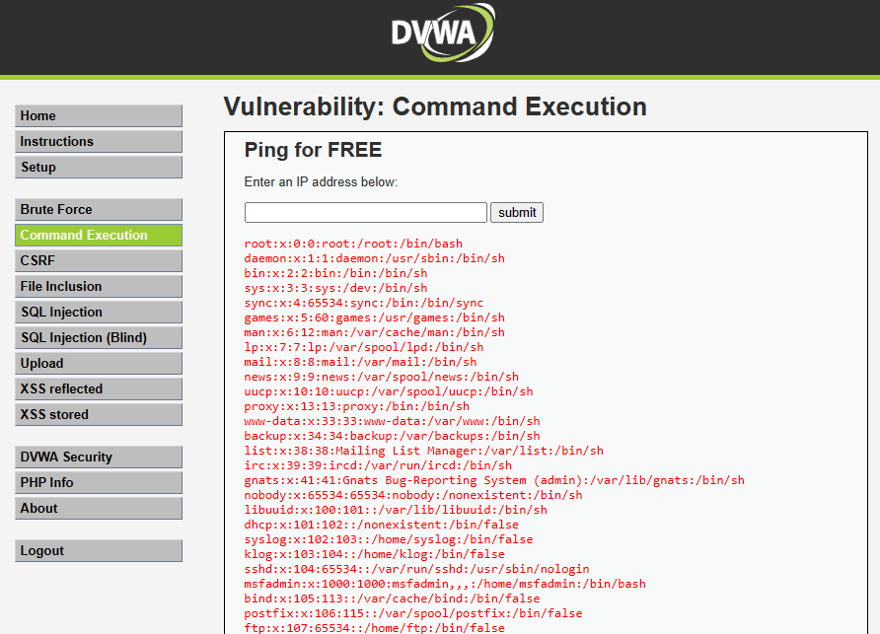Viewport: 880px width, 634px height.
Task: Choose SQL Injection (Blind) in sidebar
Action: (x=99, y=338)
